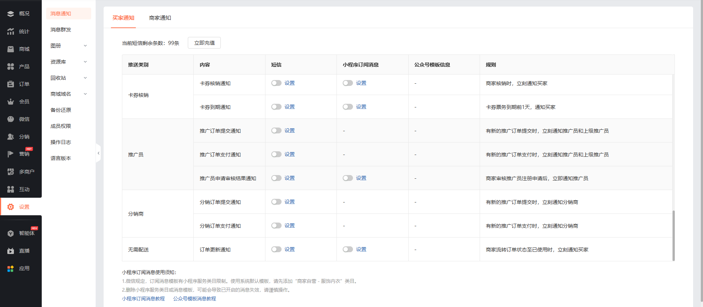The image size is (703, 307).
Task: Expand the 商城域名 submenu
Action: coord(85,94)
